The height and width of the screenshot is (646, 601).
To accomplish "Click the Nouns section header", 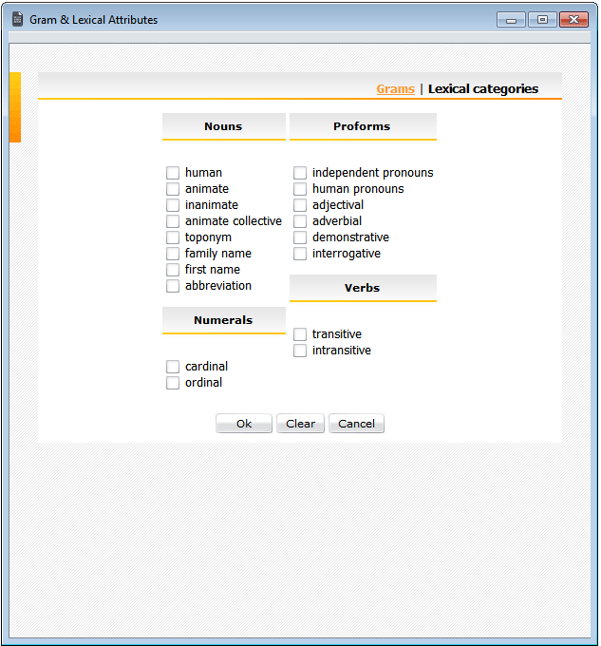I will point(223,126).
